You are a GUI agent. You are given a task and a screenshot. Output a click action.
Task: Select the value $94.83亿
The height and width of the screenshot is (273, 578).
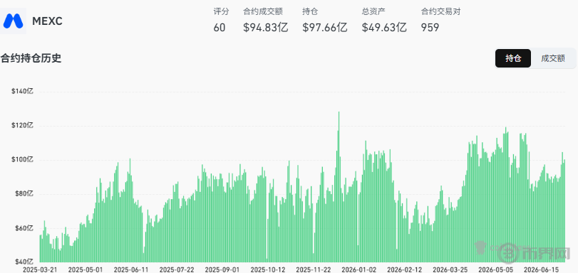(265, 28)
